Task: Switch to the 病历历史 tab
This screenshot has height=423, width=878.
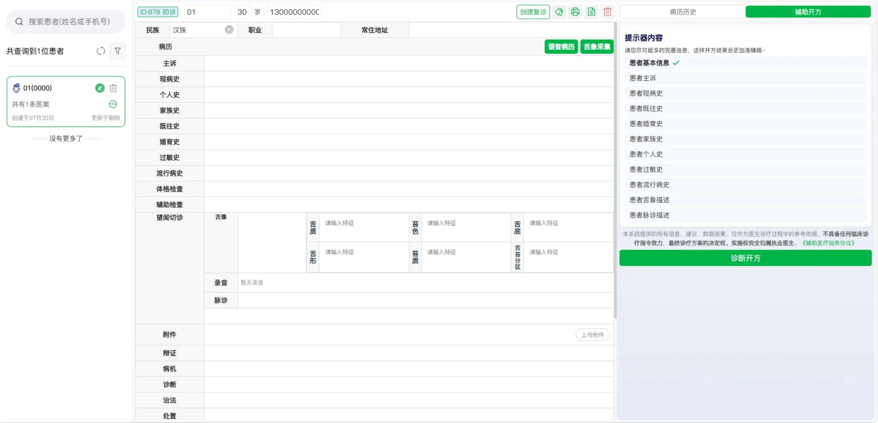Action: [683, 12]
